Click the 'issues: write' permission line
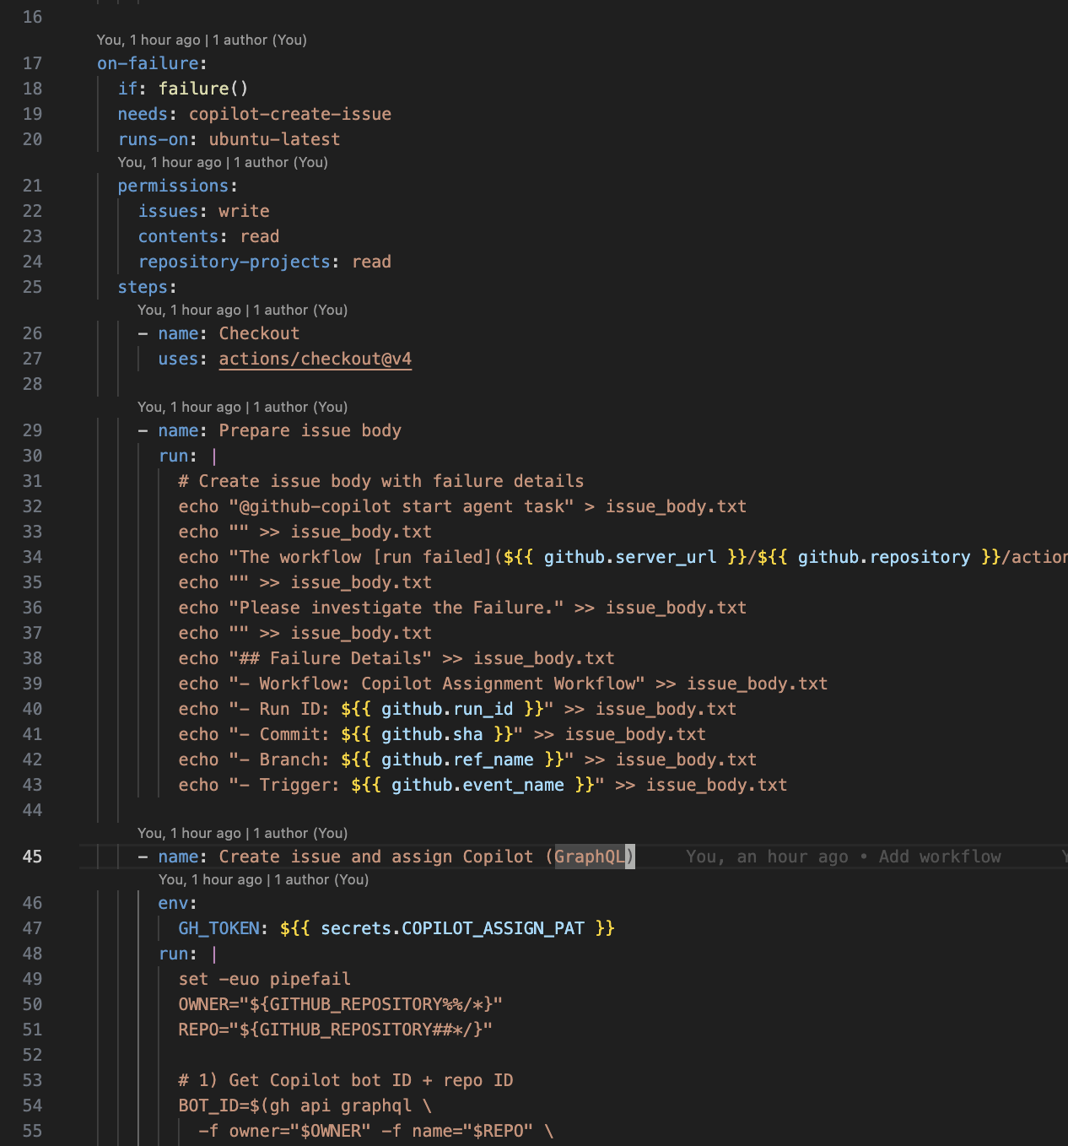Screen dimensions: 1068x1146 [x=202, y=210]
